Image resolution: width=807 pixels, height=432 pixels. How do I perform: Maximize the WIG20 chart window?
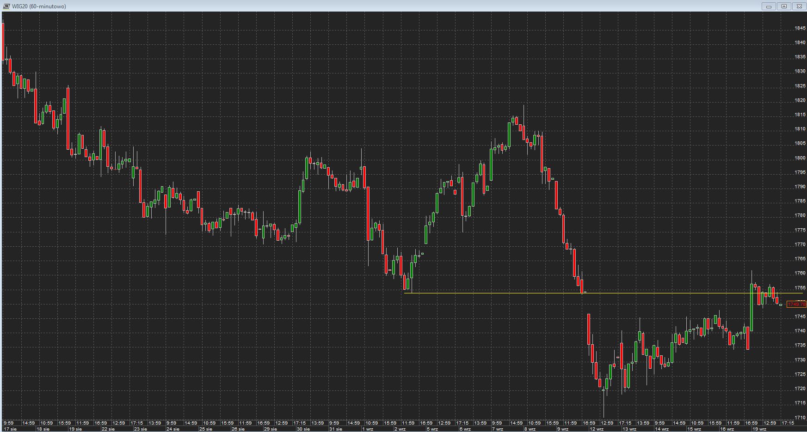(784, 6)
